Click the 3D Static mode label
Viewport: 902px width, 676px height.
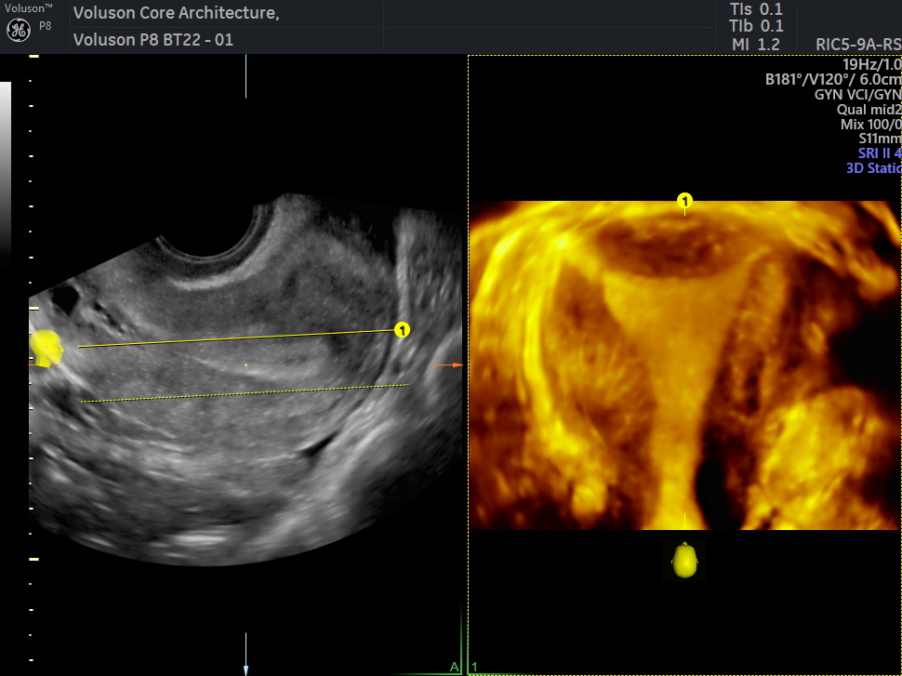(x=873, y=168)
